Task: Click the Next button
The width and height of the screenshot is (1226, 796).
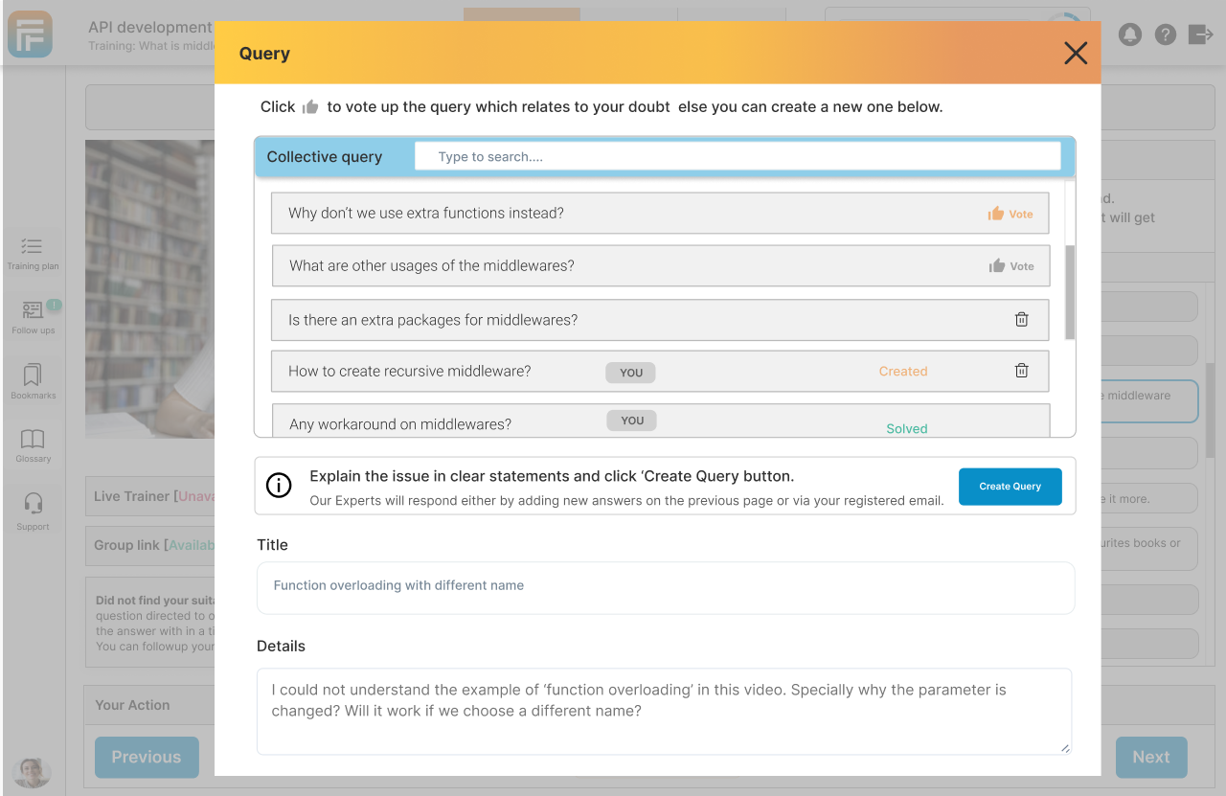Action: [x=1151, y=757]
